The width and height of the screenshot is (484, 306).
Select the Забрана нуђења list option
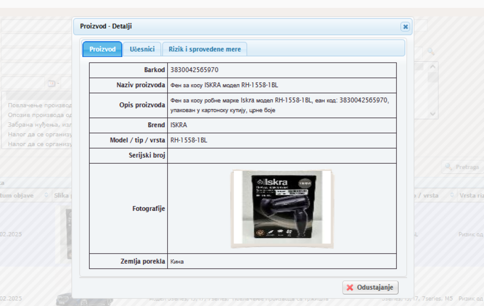point(40,125)
